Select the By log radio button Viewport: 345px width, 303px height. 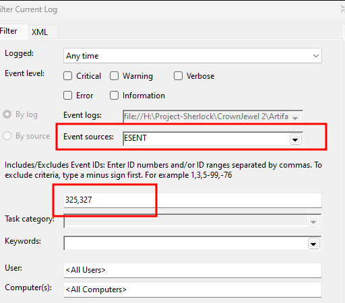tap(7, 114)
